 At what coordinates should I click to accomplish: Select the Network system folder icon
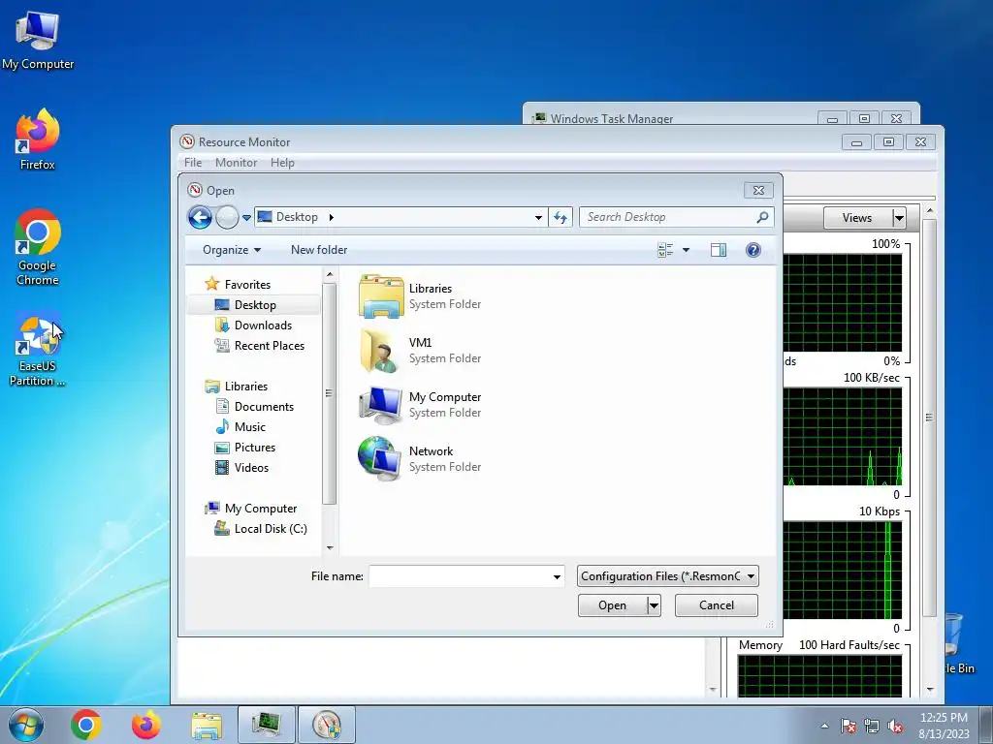(x=379, y=458)
